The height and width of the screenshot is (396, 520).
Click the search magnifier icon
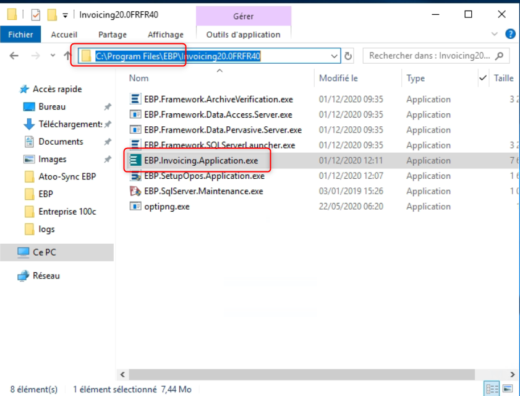point(500,56)
